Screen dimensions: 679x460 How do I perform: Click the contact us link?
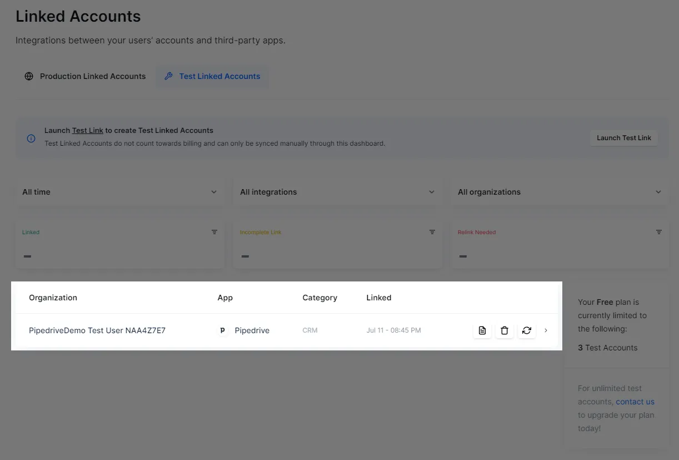coord(635,402)
